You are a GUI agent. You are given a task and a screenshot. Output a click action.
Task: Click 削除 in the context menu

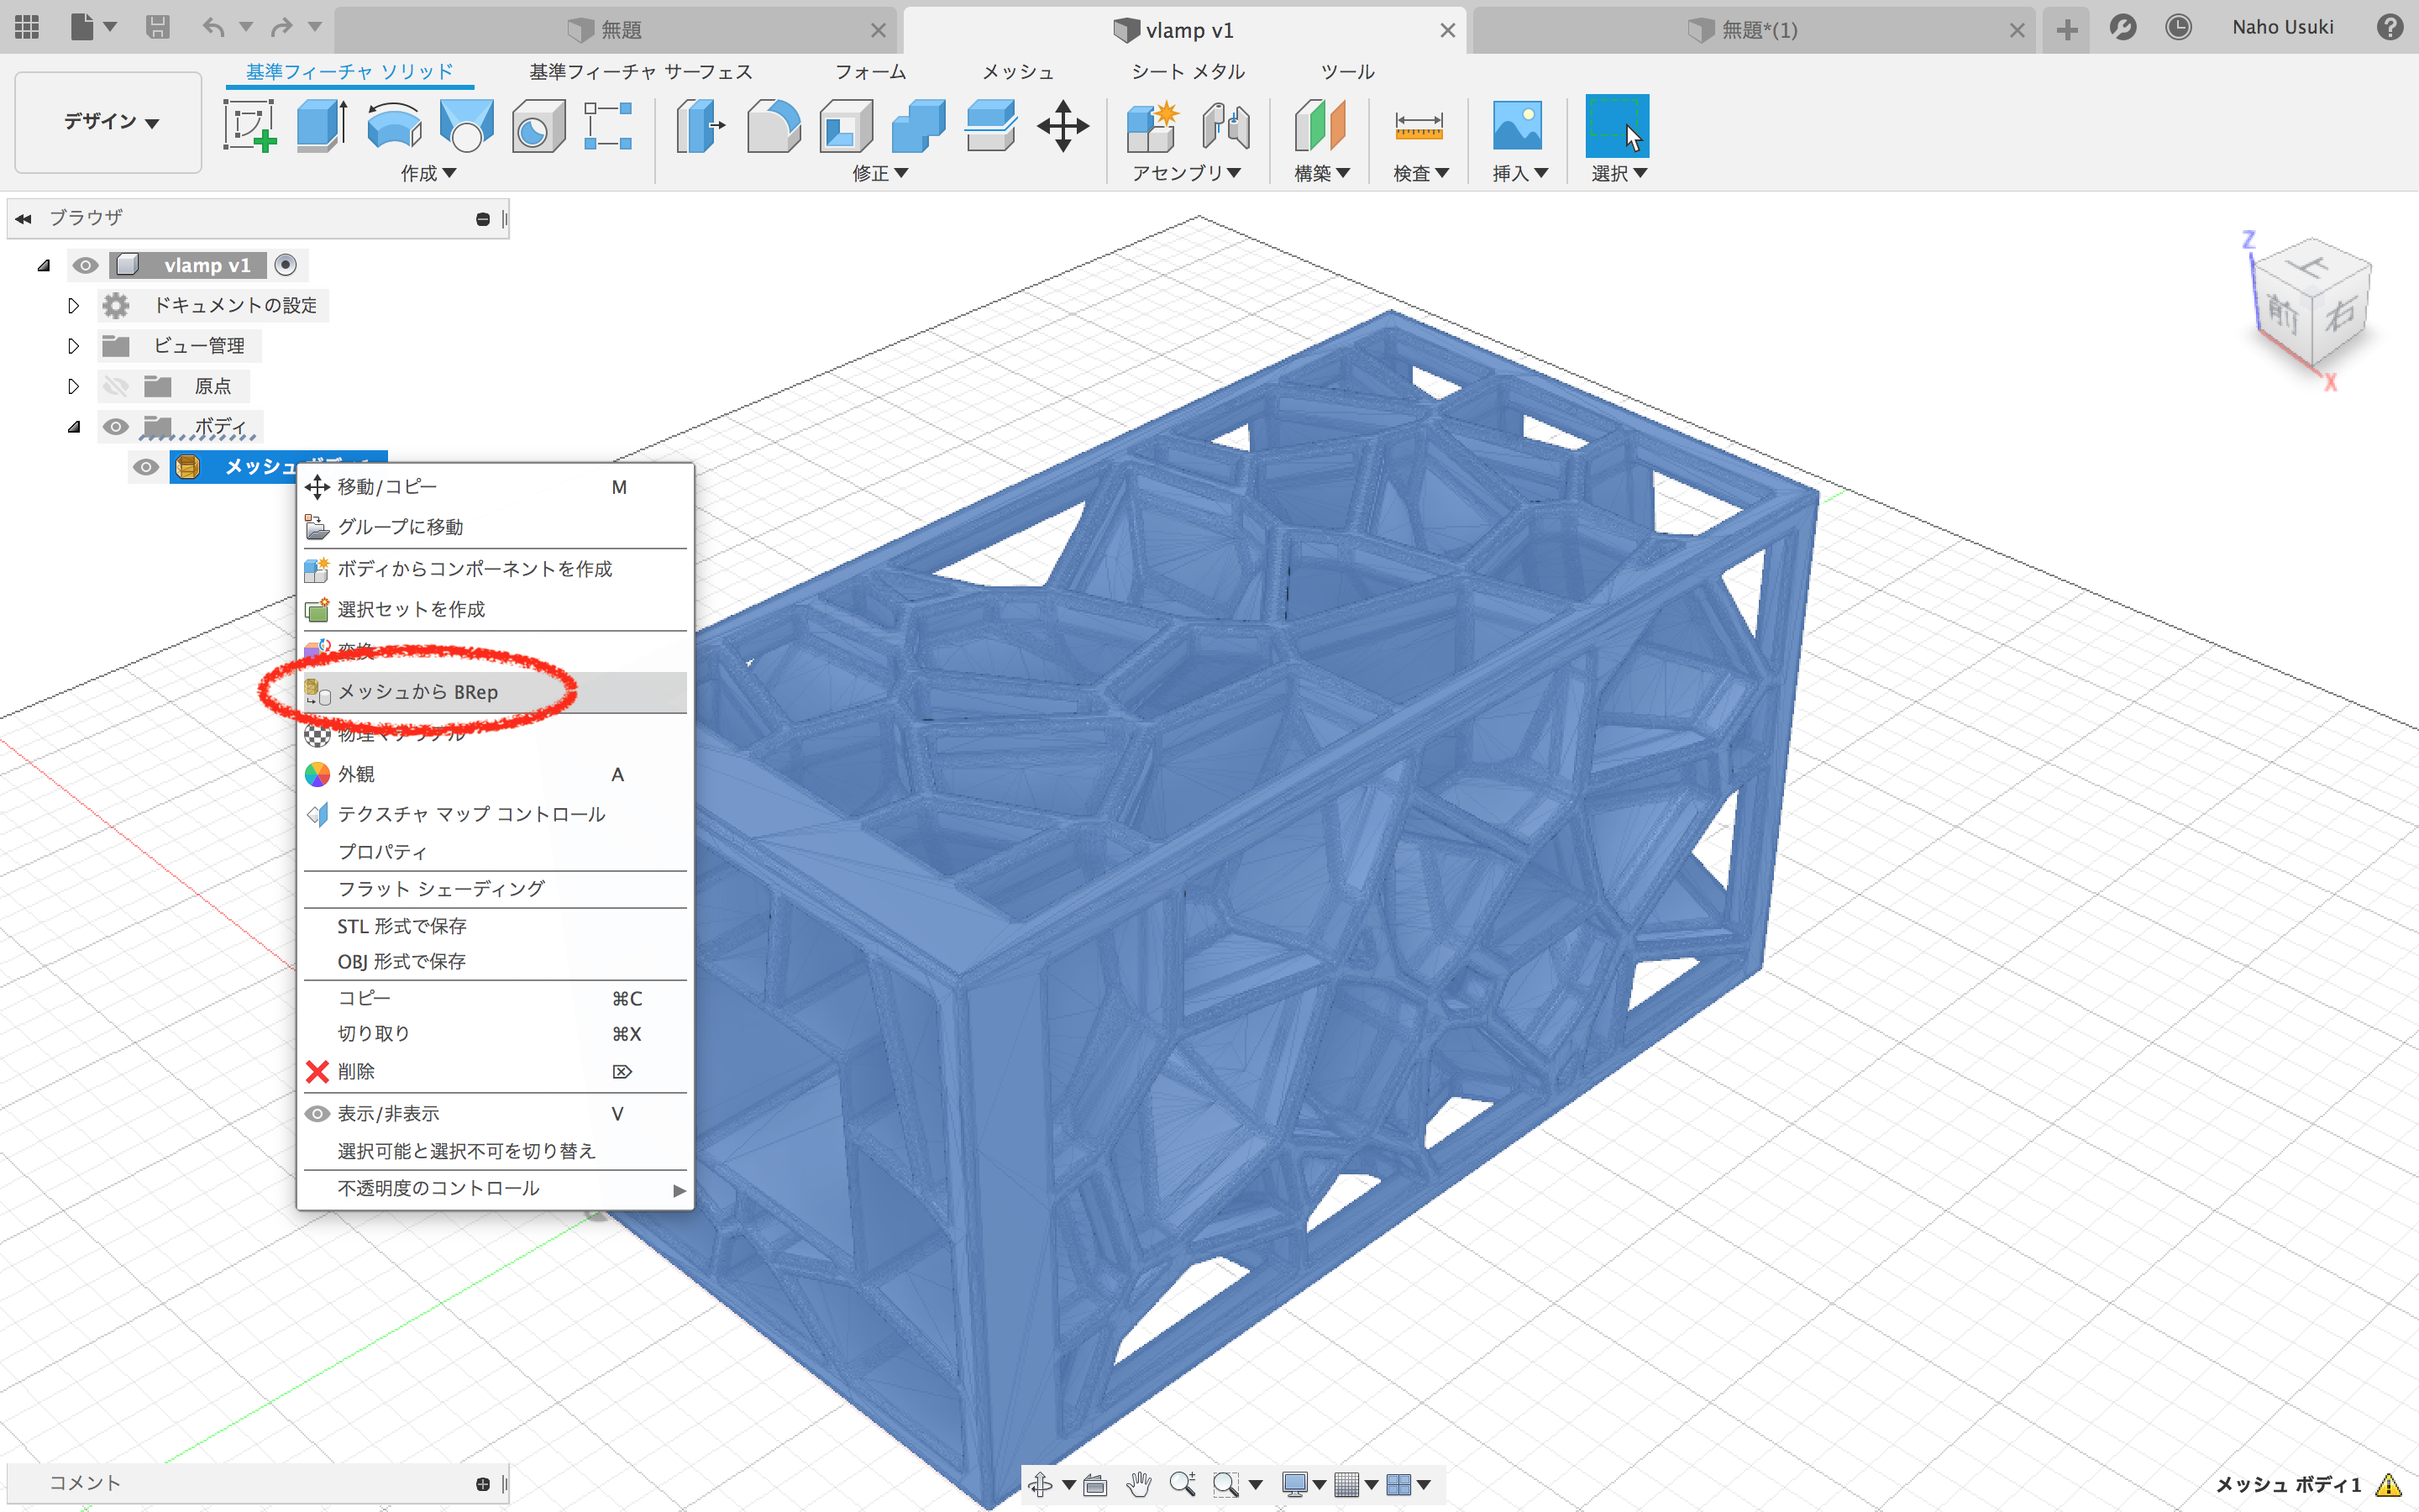tap(356, 1071)
